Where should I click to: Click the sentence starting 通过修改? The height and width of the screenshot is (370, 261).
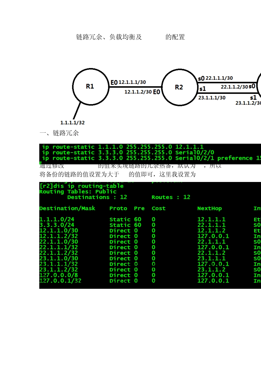[130, 166]
